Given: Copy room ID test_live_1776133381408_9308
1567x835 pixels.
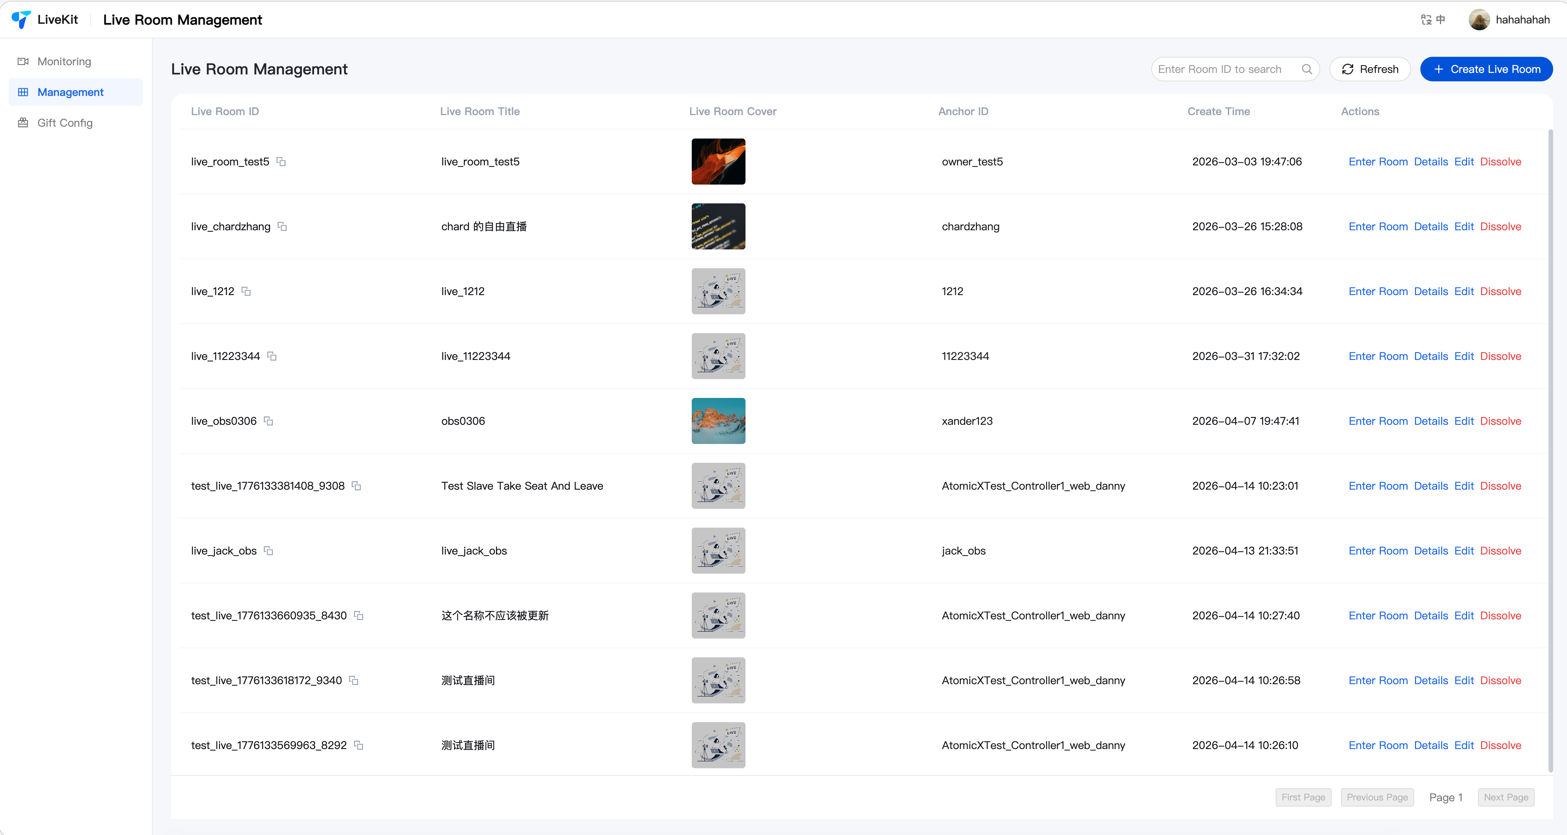Looking at the screenshot, I should pos(357,486).
